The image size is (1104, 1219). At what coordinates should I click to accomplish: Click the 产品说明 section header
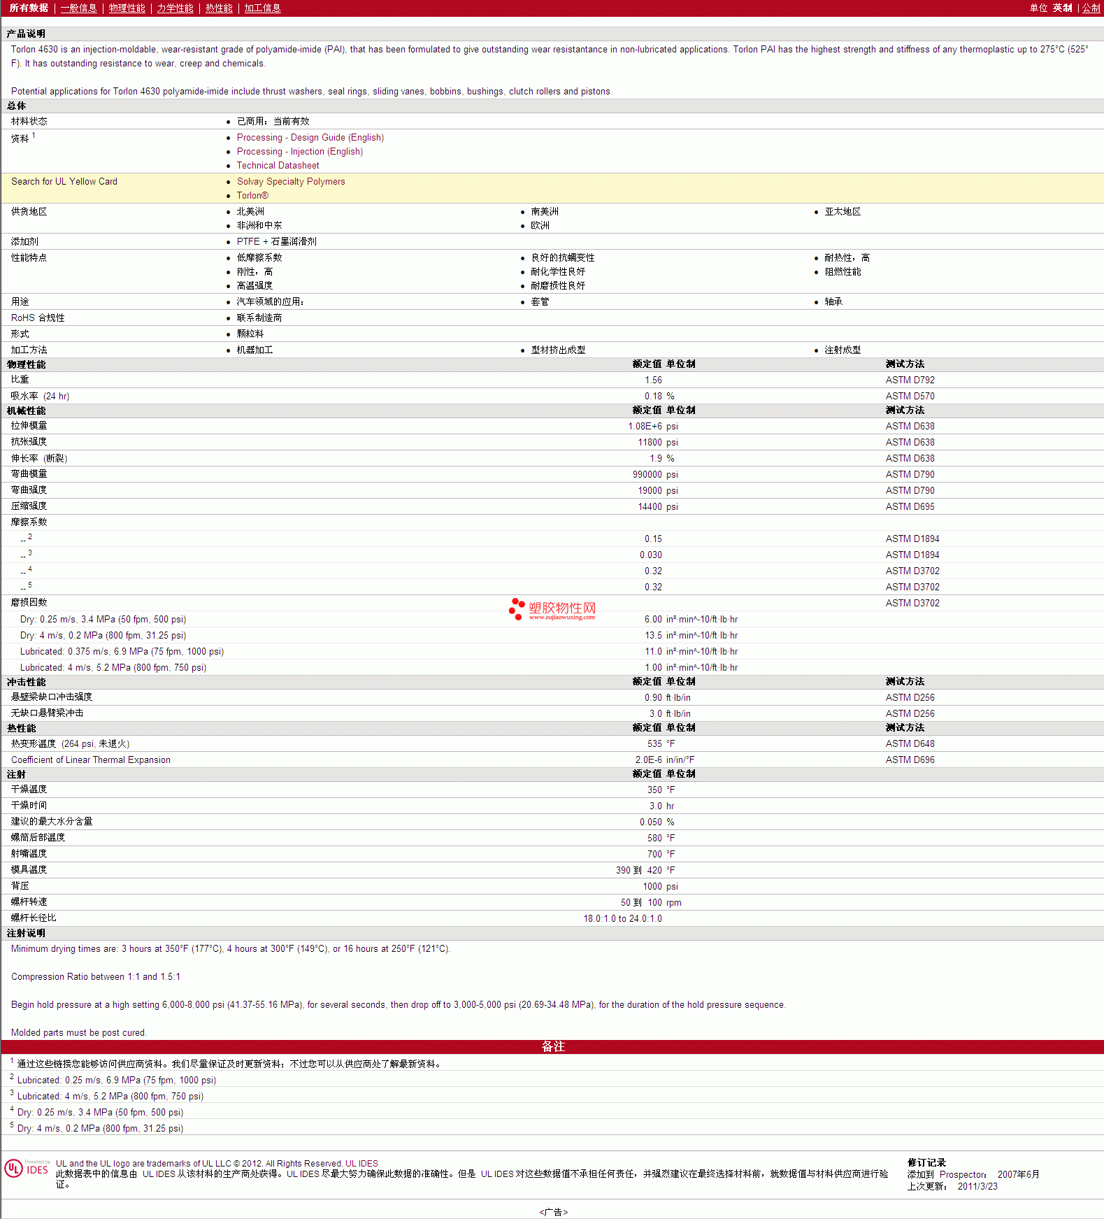tap(26, 34)
